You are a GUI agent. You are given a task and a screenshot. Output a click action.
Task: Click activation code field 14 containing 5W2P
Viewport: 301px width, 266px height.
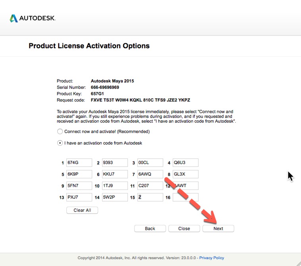tap(115, 197)
